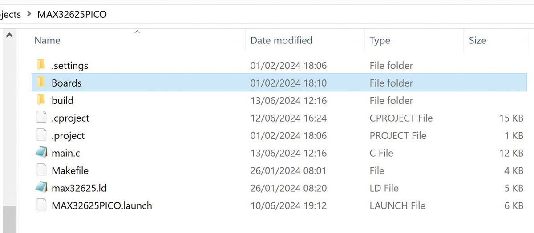This screenshot has width=534, height=233.
Task: Click the max32625.ld file icon
Action: tap(41, 188)
